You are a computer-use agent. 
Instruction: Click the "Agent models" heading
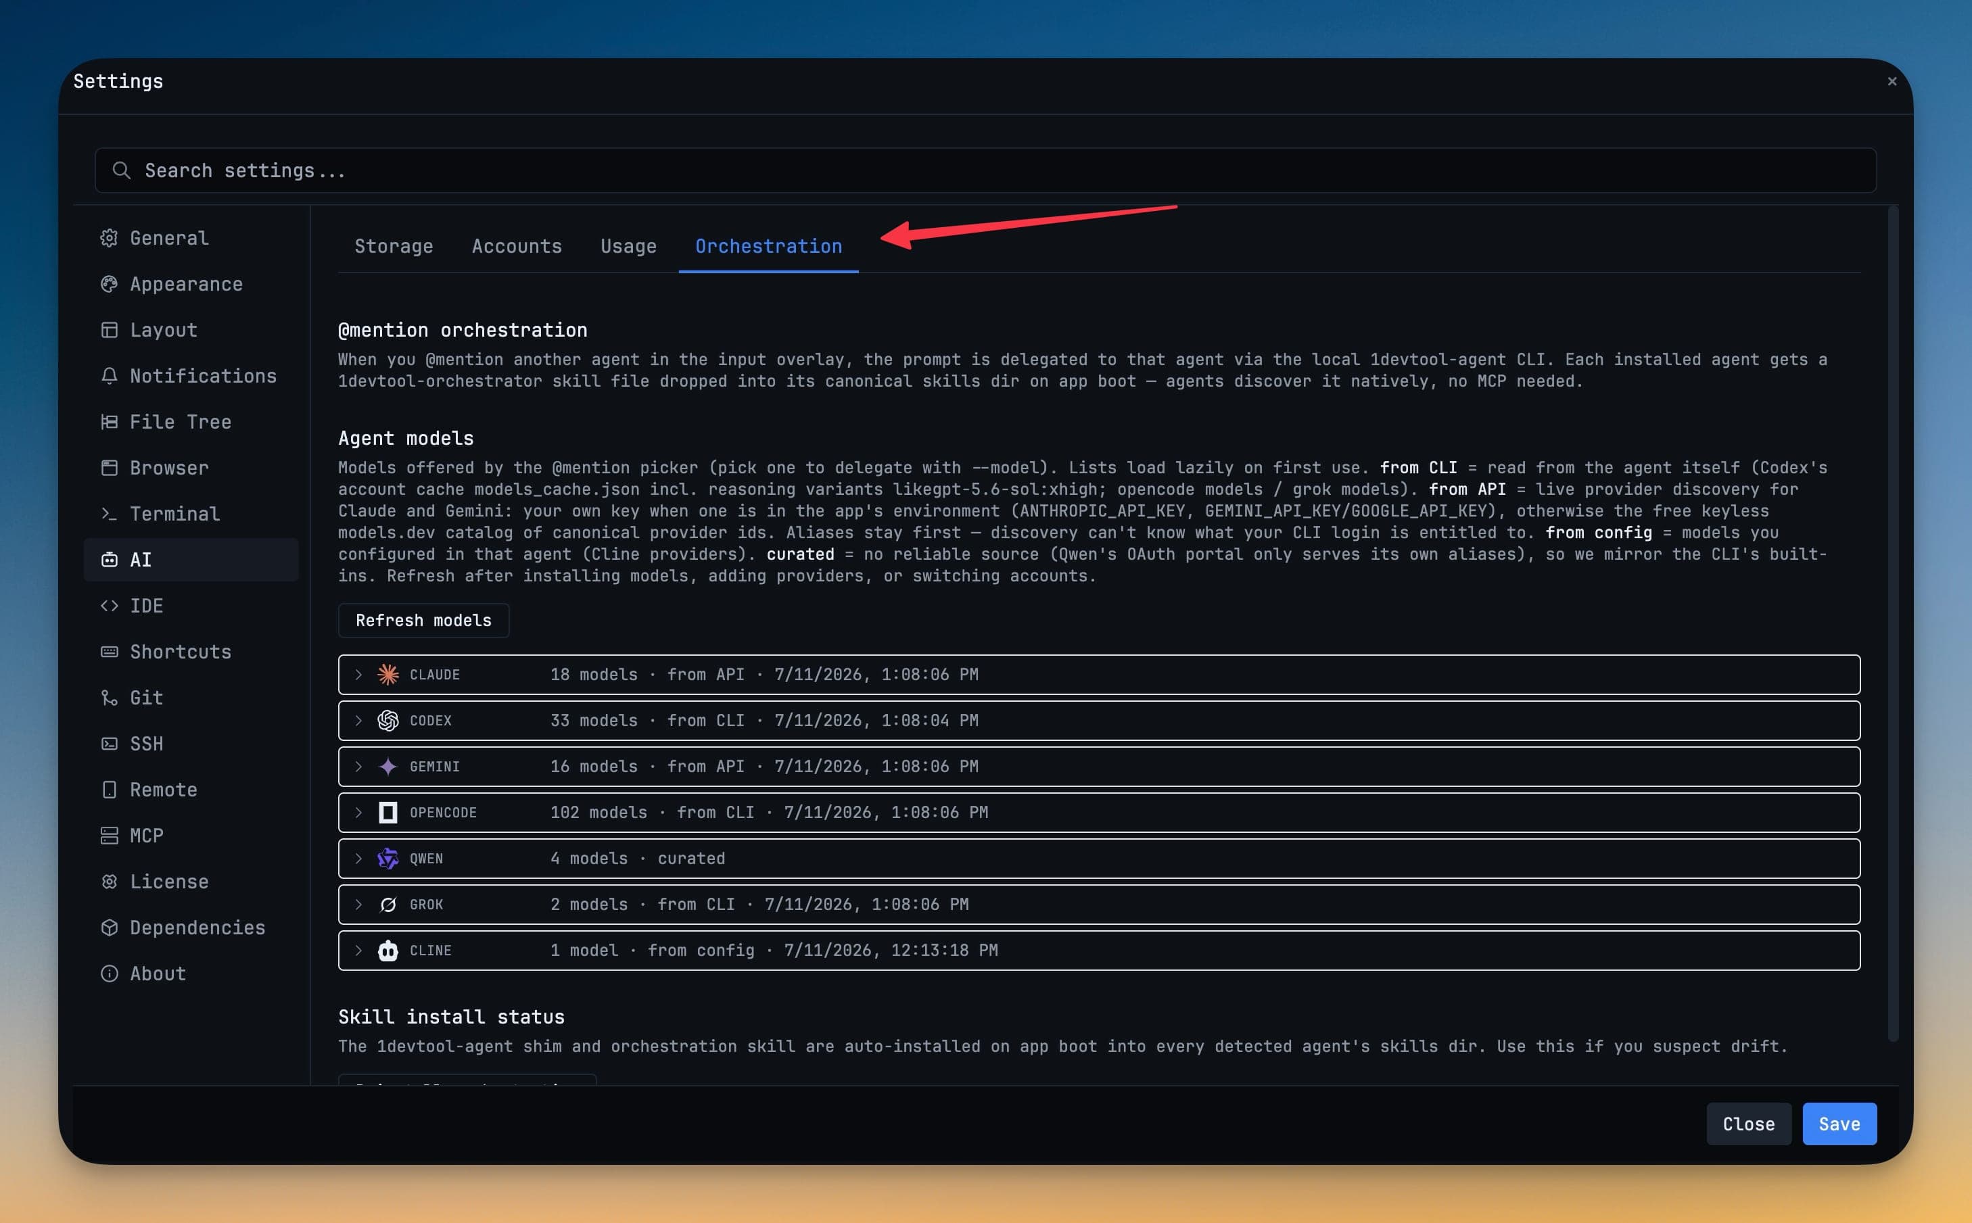point(406,438)
